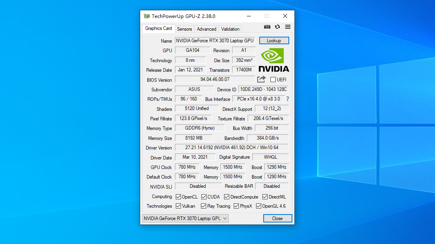The height and width of the screenshot is (244, 435).
Task: Open the hamburger menu icon
Action: (288, 27)
